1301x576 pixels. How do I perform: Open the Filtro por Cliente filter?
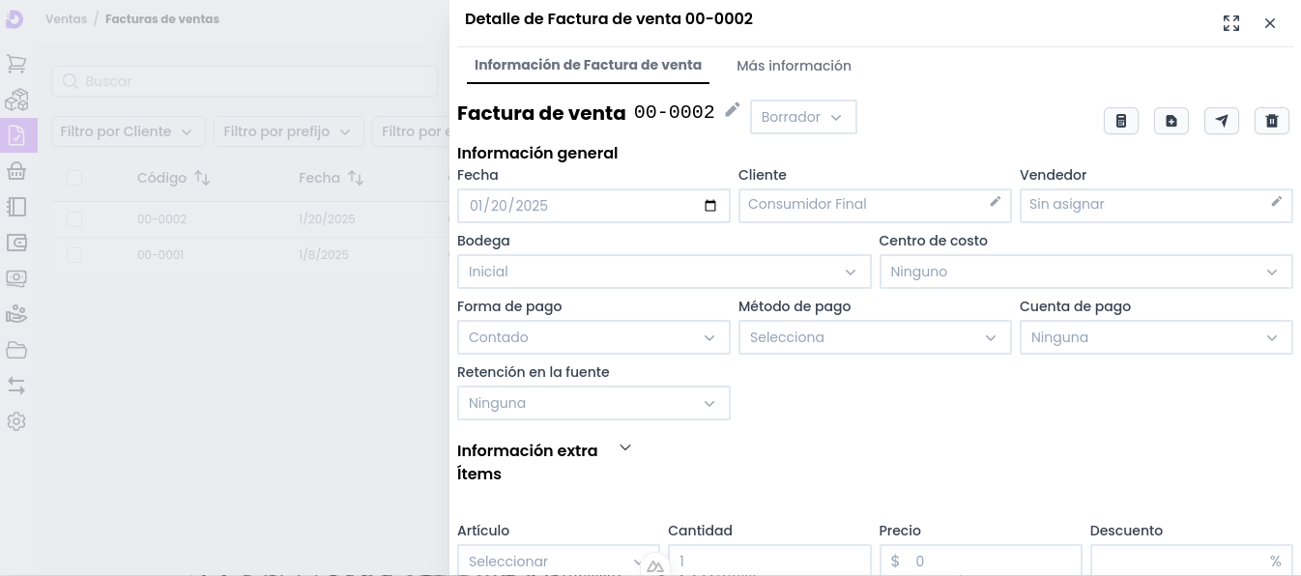(128, 131)
